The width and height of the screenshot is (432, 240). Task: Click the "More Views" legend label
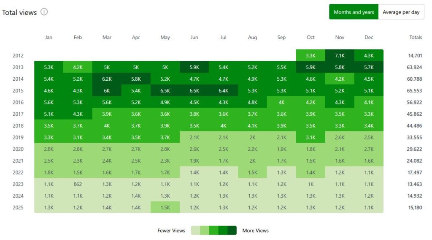pos(255,231)
